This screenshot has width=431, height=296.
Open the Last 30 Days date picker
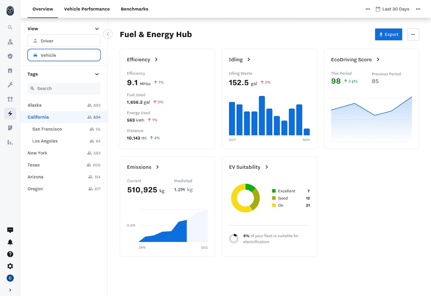pyautogui.click(x=392, y=9)
